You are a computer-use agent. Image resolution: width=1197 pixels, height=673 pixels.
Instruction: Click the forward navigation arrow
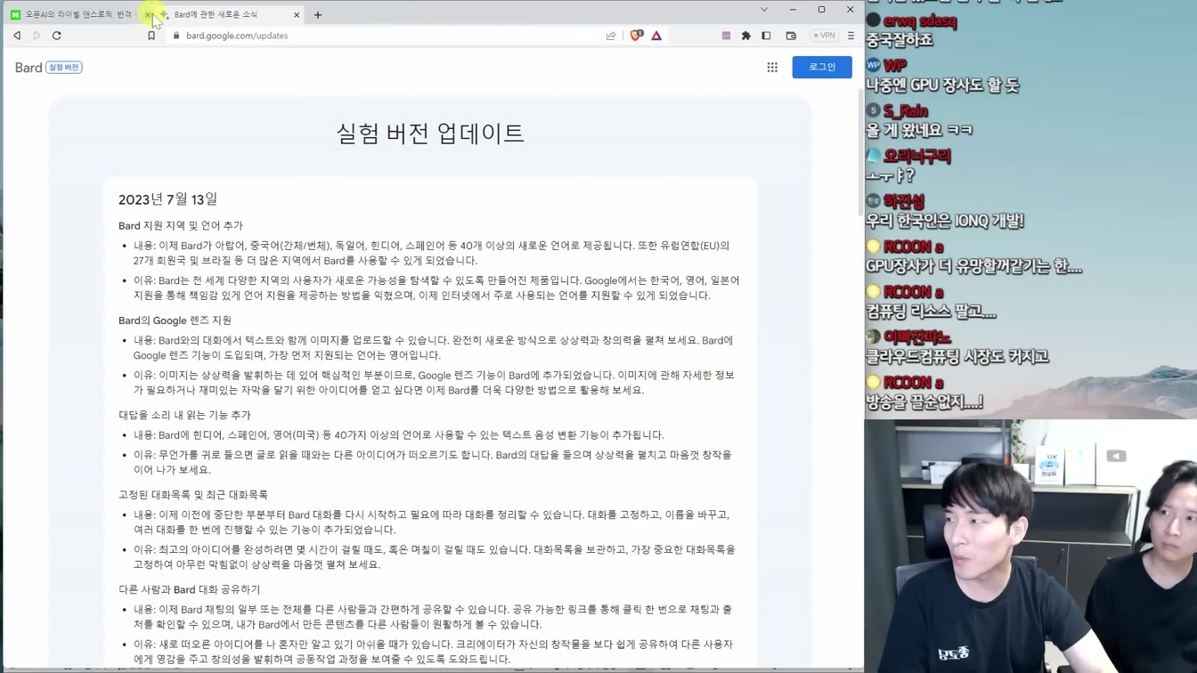tap(37, 36)
